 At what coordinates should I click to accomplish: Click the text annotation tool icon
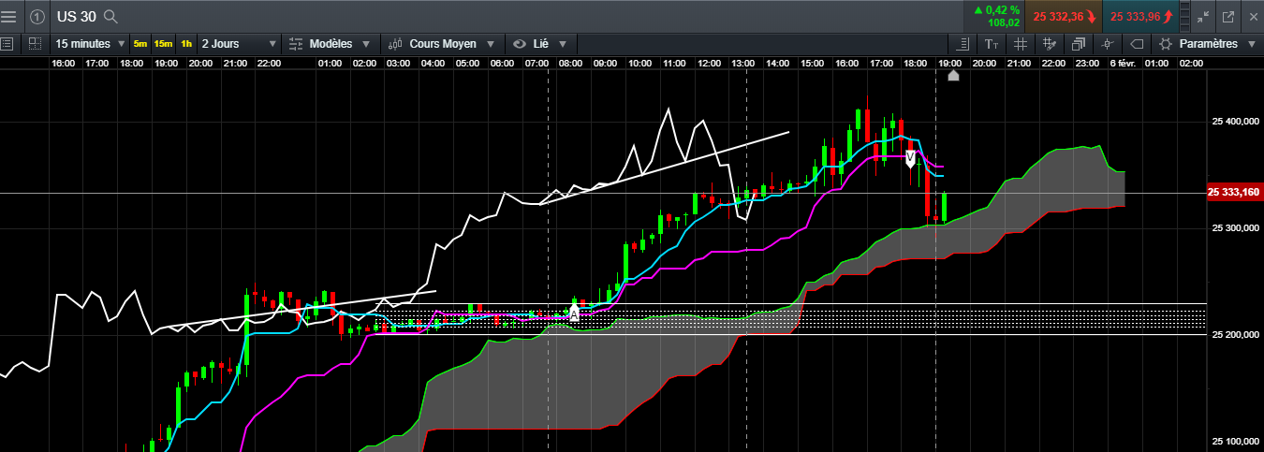click(x=992, y=44)
